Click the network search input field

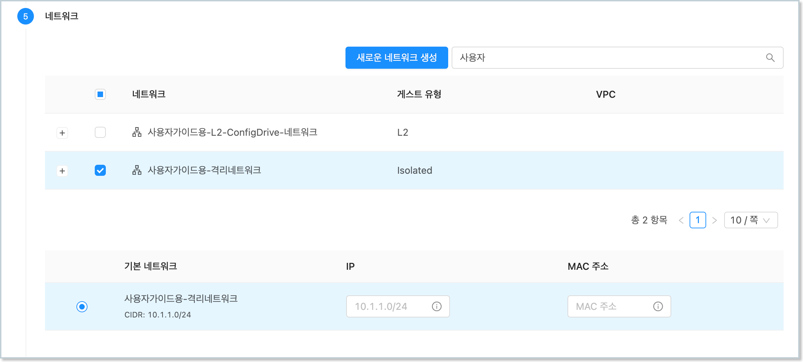click(x=609, y=58)
